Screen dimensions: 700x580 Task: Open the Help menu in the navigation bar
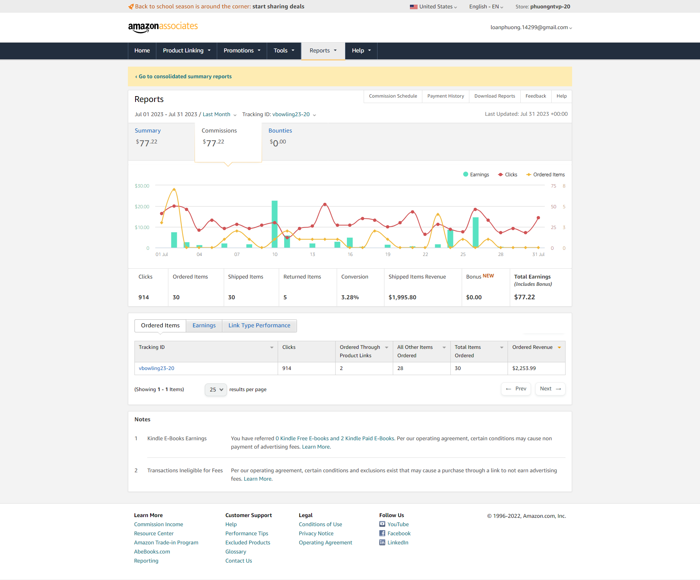[x=361, y=51]
